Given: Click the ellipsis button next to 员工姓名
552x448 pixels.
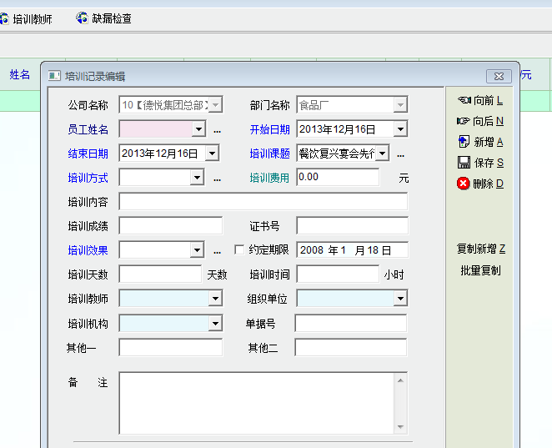Looking at the screenshot, I should coord(218,130).
